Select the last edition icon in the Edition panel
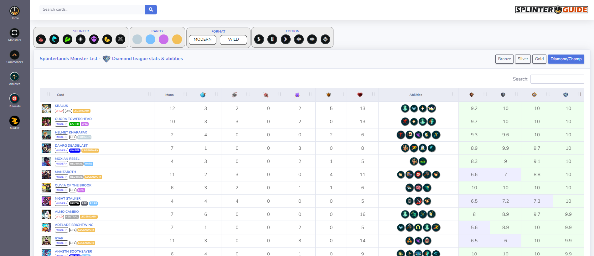 (325, 39)
